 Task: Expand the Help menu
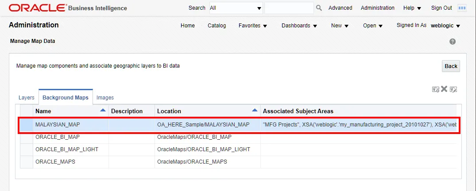(412, 8)
